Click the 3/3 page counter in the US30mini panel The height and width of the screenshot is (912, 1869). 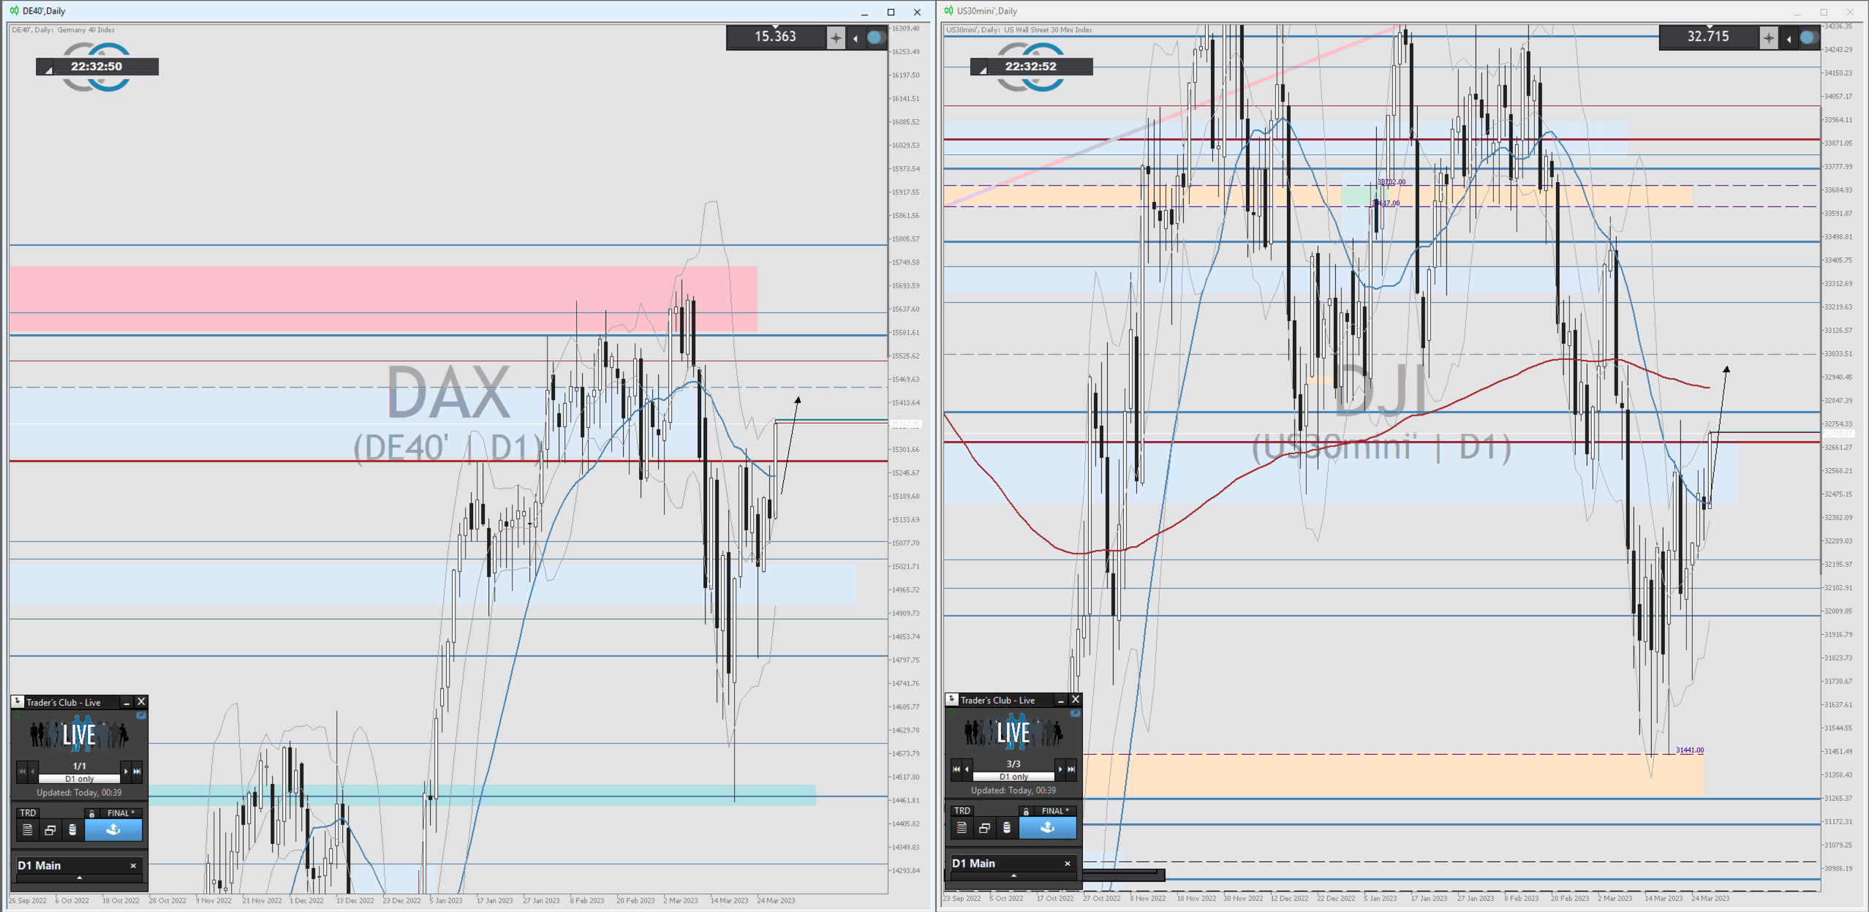[1013, 764]
